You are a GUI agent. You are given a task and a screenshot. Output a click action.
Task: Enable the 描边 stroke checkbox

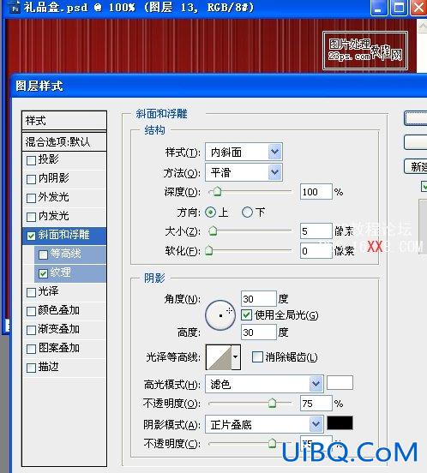(x=31, y=368)
